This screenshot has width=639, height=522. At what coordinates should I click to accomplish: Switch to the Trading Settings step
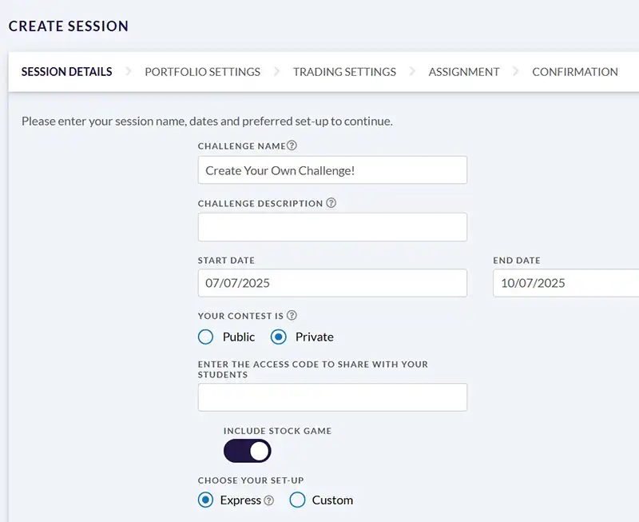(x=344, y=72)
